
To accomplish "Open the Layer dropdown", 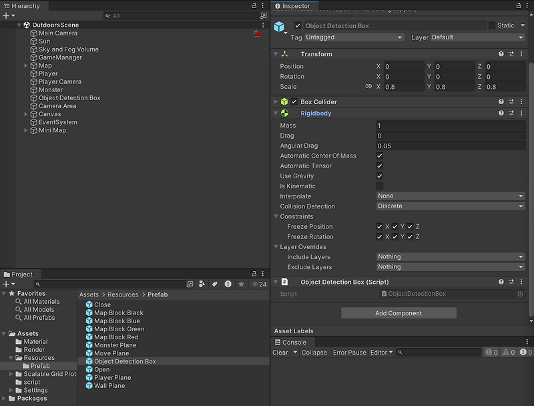I will coord(477,37).
